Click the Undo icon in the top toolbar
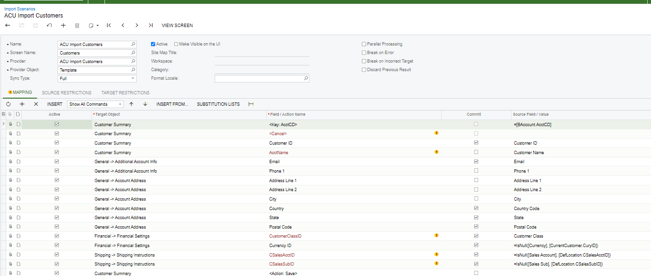The image size is (651, 276). tap(49, 25)
